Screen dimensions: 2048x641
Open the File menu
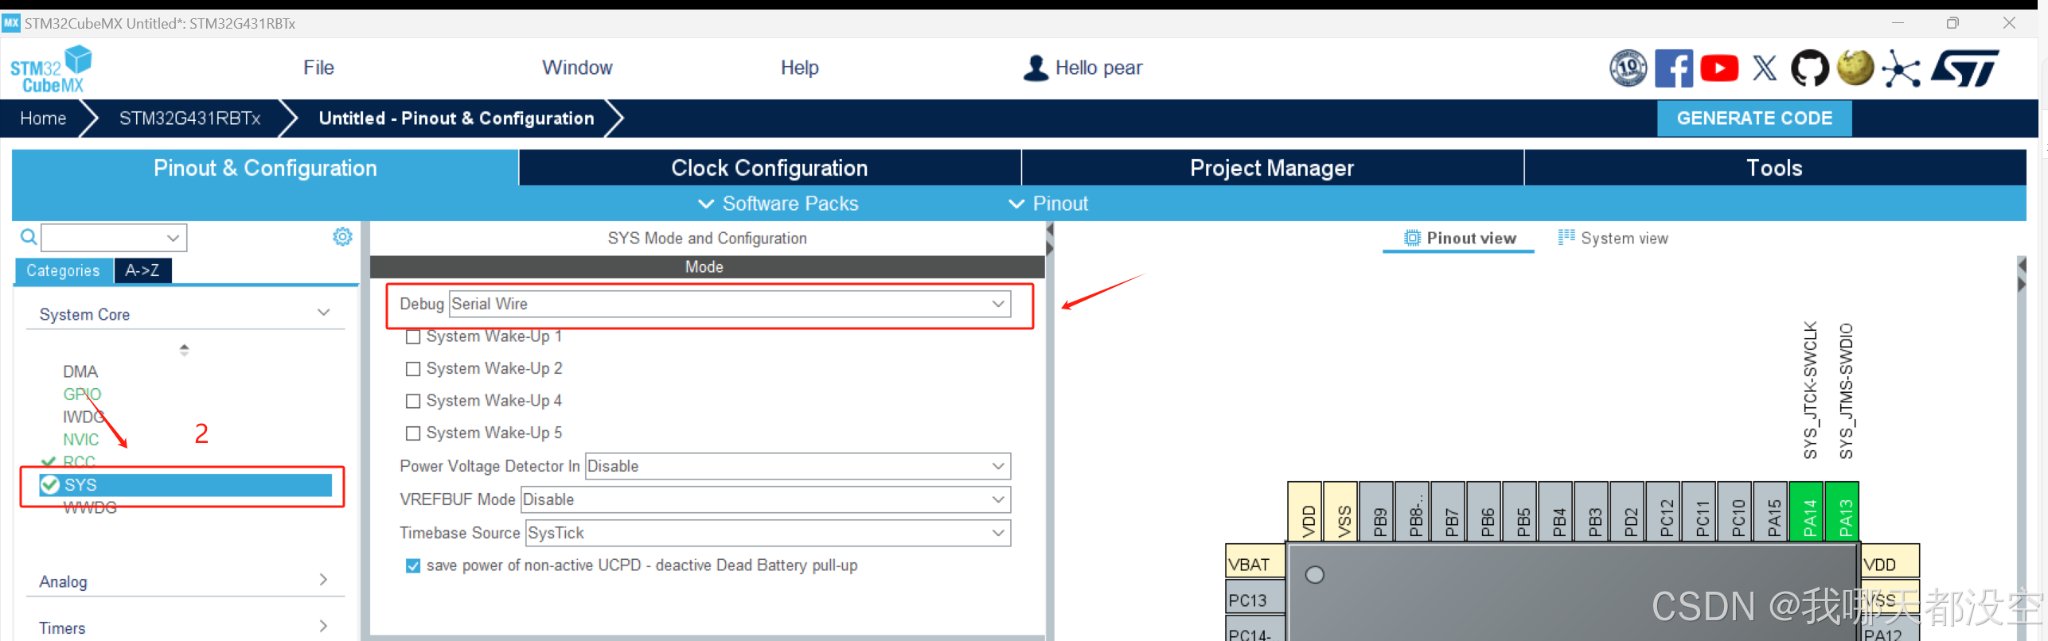click(x=318, y=68)
